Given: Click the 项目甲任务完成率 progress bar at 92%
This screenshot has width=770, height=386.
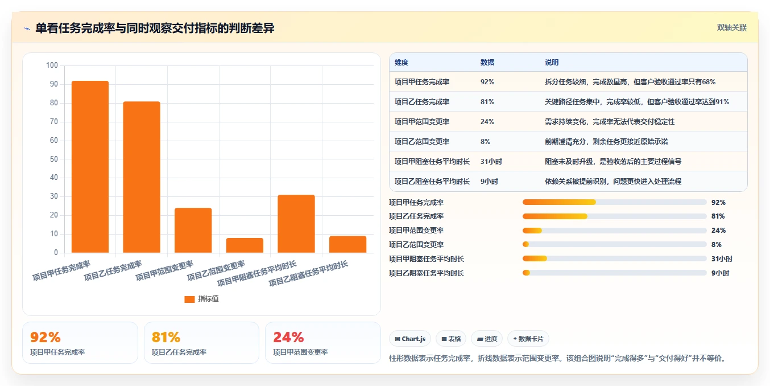Looking at the screenshot, I should (x=614, y=202).
